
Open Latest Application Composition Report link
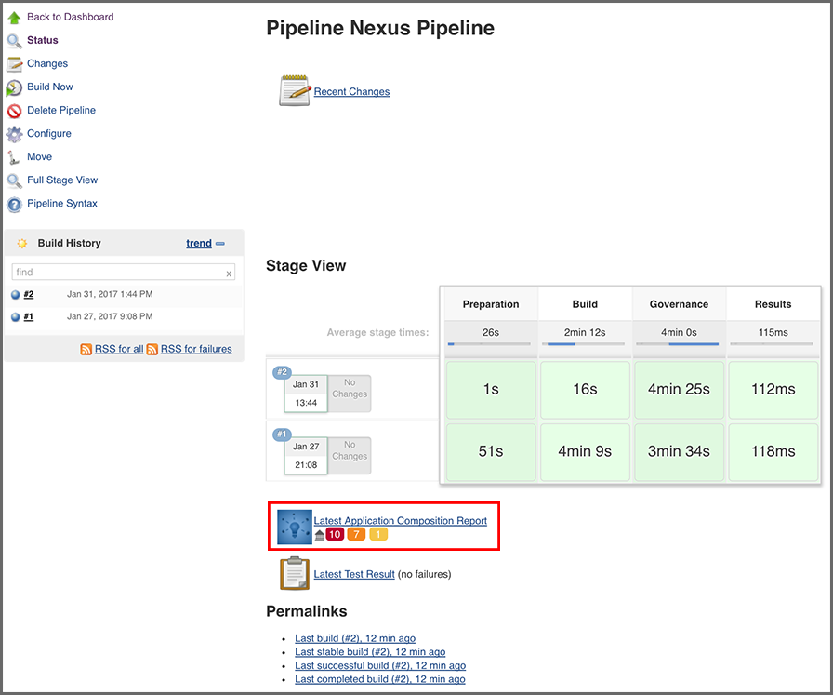click(400, 521)
